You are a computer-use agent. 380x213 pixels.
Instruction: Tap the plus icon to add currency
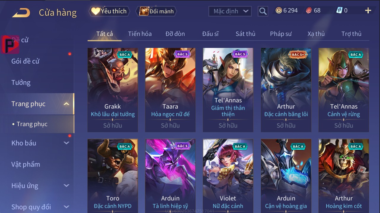tap(368, 11)
